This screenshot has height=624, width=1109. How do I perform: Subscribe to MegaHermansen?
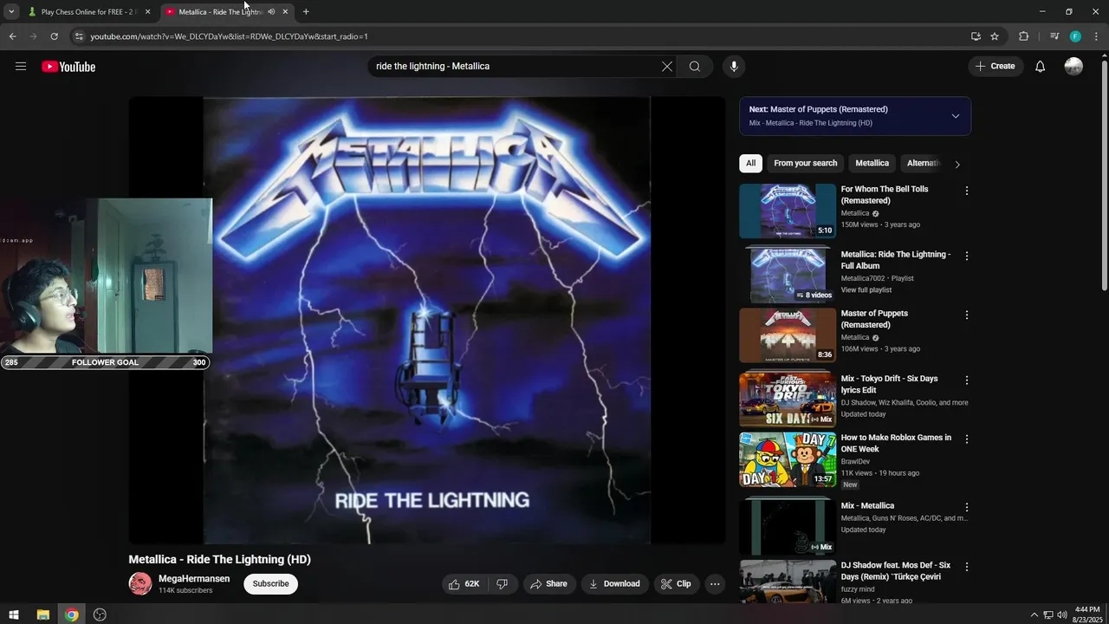[x=270, y=584]
